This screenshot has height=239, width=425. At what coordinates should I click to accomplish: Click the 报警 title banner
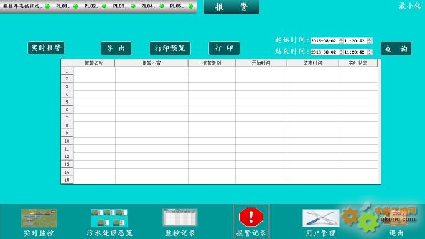(231, 7)
